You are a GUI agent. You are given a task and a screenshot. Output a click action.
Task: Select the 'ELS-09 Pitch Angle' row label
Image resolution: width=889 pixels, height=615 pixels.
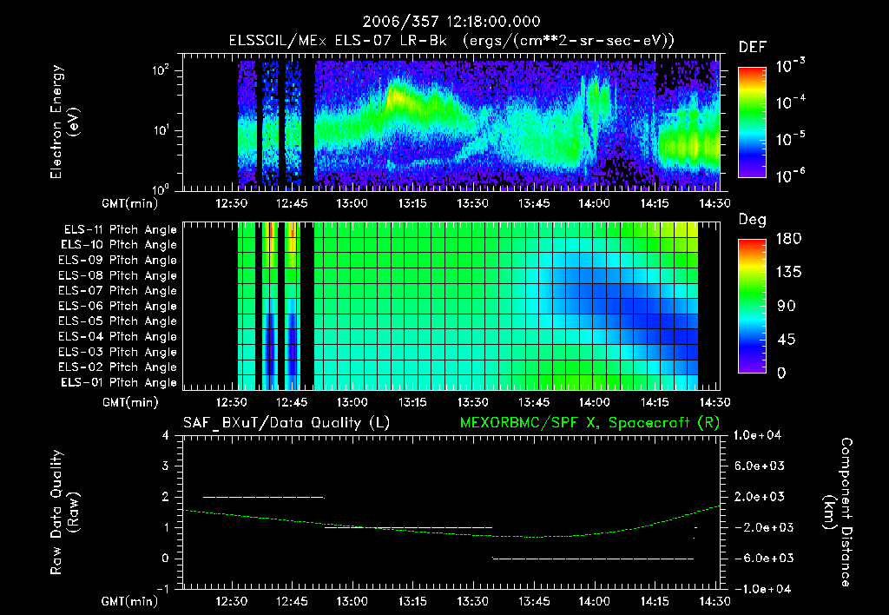pyautogui.click(x=118, y=261)
